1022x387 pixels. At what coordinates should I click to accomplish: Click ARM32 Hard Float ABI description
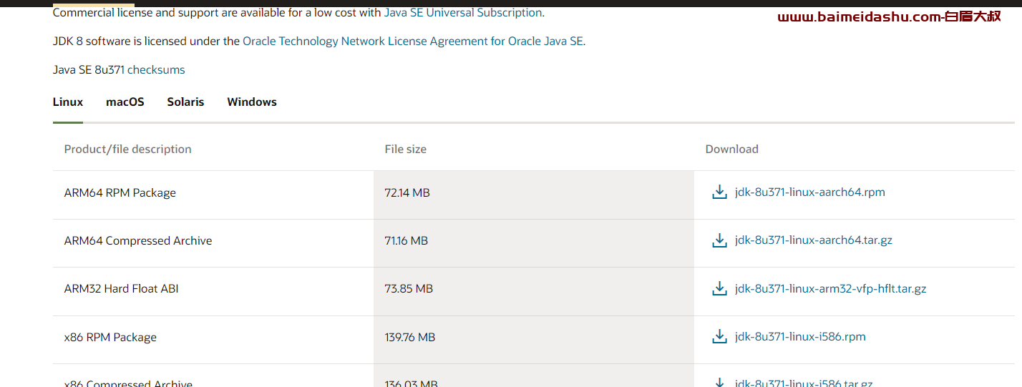coord(121,289)
